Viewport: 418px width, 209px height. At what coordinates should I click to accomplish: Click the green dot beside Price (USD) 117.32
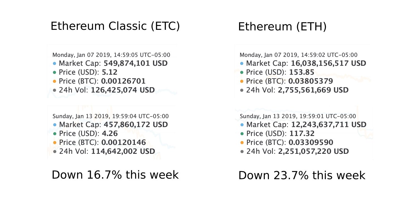pos(242,133)
